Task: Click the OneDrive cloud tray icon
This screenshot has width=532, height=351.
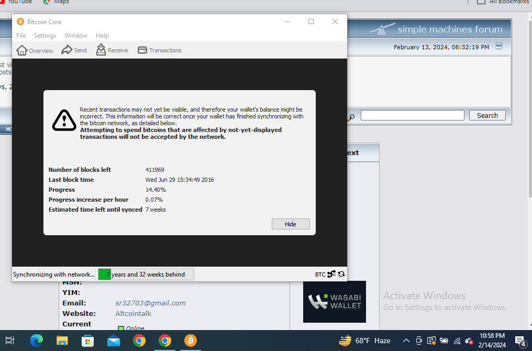Action: click(469, 341)
